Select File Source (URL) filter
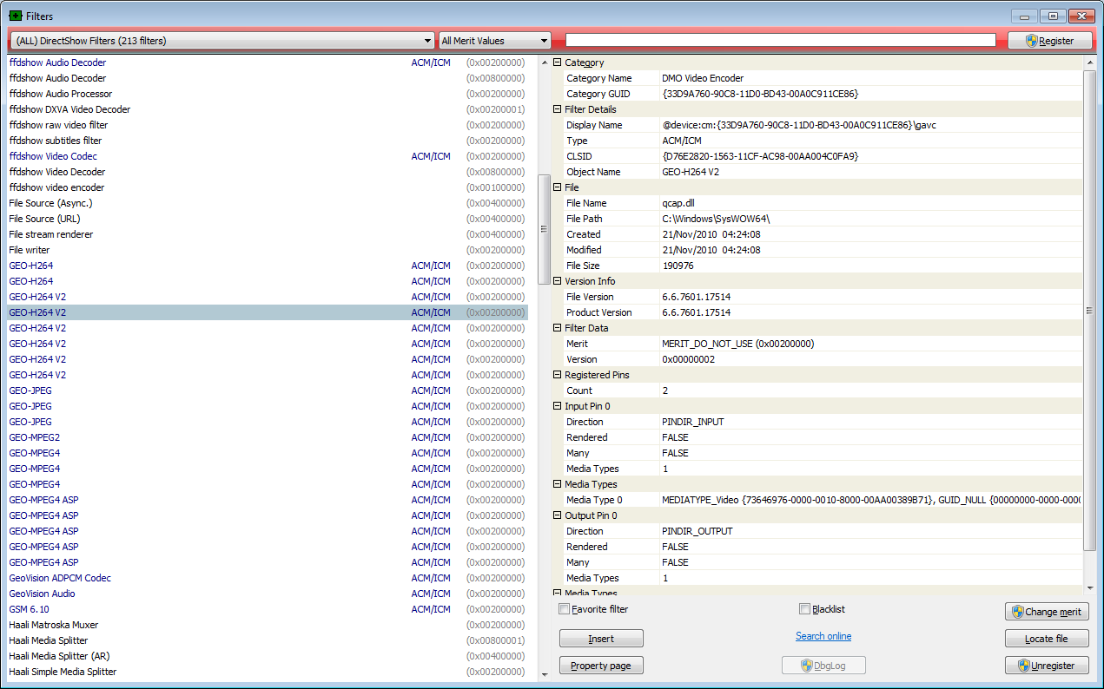The width and height of the screenshot is (1104, 689). pos(267,219)
